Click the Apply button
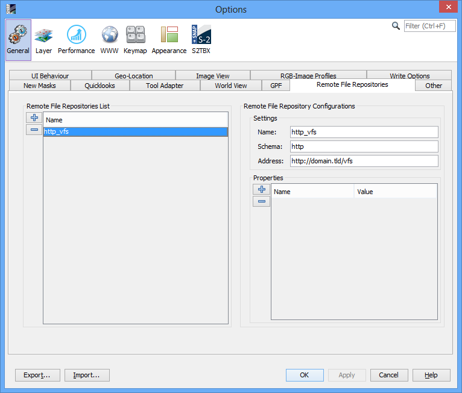Viewport: 462px width, 393px height. click(347, 375)
